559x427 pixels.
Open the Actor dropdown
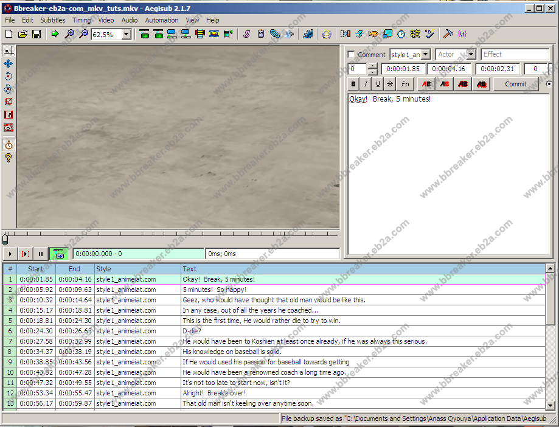tap(471, 55)
